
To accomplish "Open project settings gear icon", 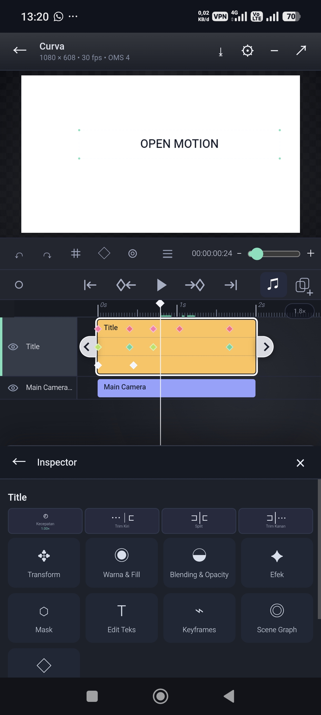I will click(247, 51).
